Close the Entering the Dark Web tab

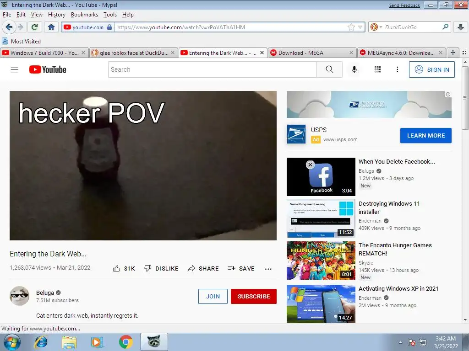point(262,53)
